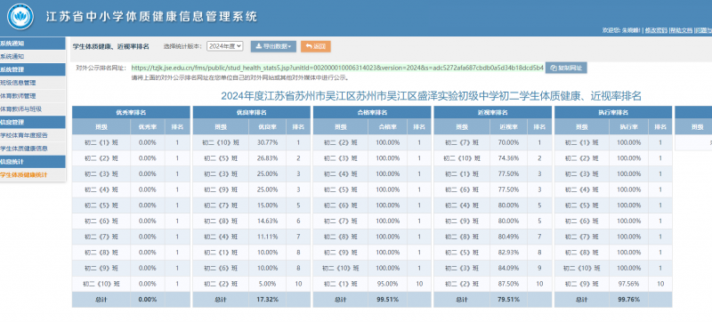Click the orange 返回 back button

pos(316,46)
